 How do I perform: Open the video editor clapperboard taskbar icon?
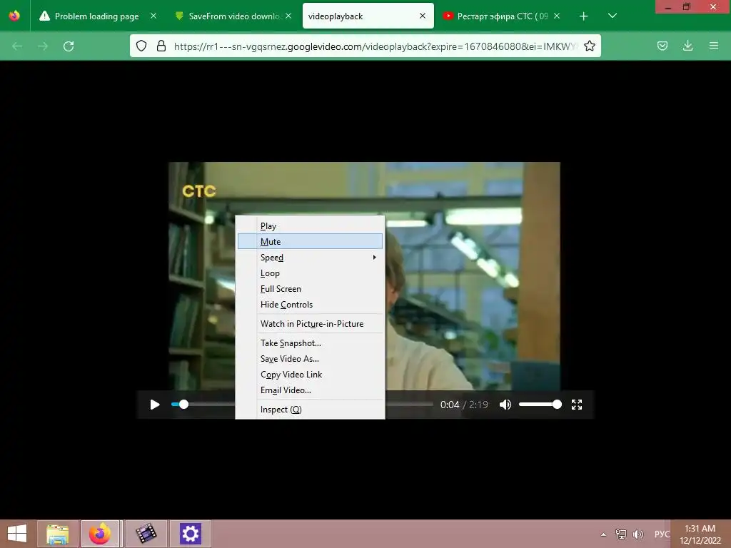point(146,534)
